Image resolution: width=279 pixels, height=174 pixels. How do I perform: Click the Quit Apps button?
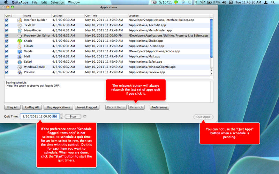click(x=203, y=117)
